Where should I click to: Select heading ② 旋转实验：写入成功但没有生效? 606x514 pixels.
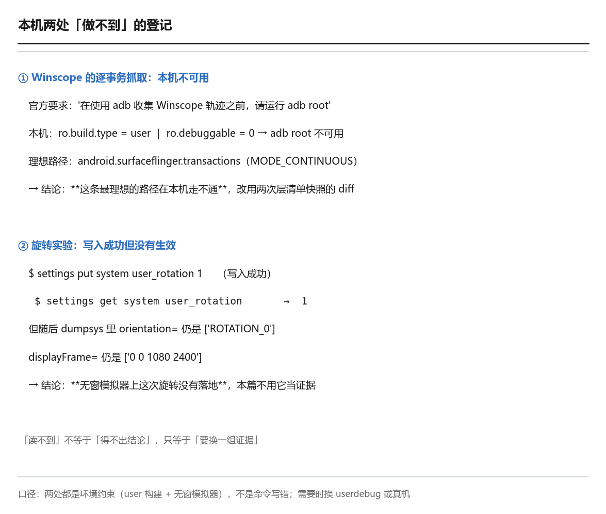tap(97, 246)
